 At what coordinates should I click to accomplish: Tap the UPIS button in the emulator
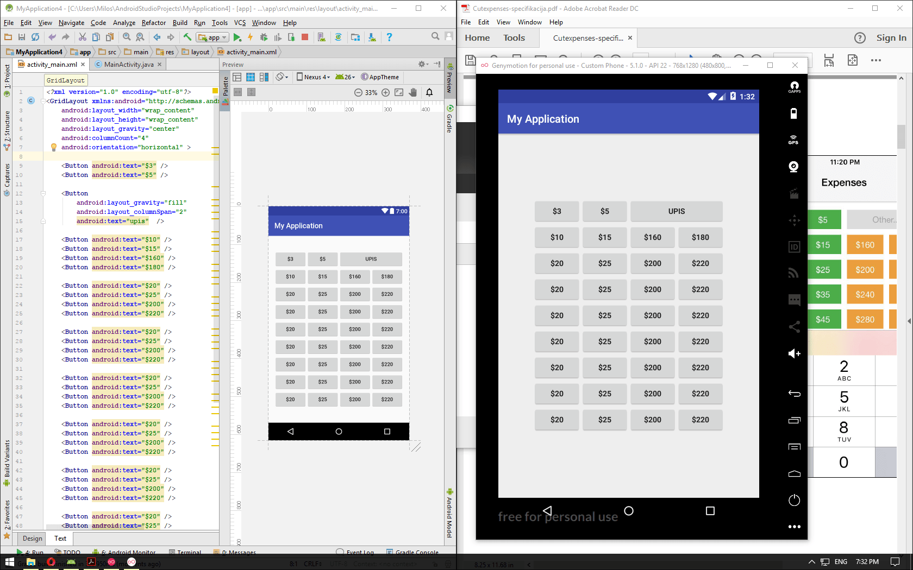pos(676,211)
